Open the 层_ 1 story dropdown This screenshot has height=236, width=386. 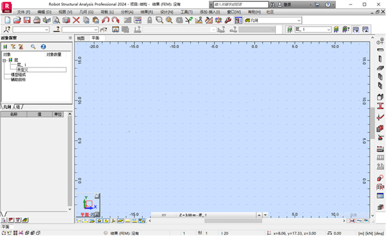[x=313, y=30]
